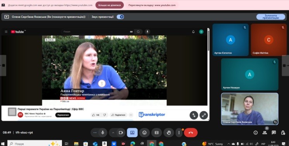Start YouTube voice search microphone
This screenshot has height=146, width=289.
(x=147, y=32)
